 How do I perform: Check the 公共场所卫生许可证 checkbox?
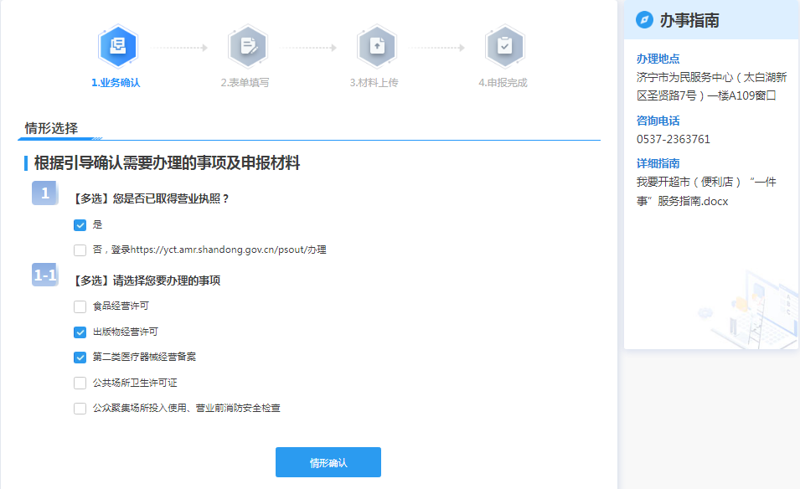80,383
